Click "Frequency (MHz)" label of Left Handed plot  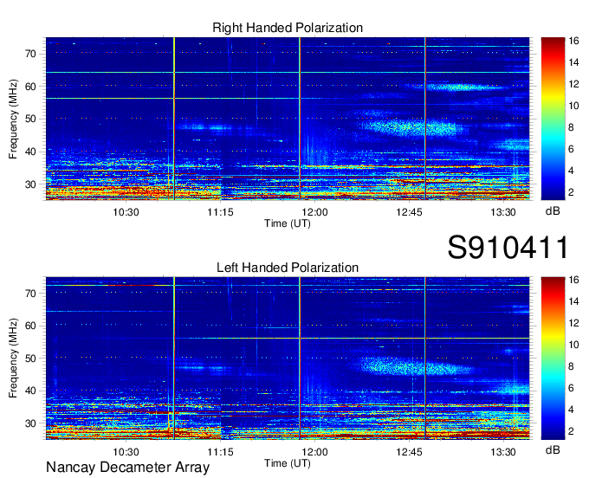pyautogui.click(x=13, y=358)
